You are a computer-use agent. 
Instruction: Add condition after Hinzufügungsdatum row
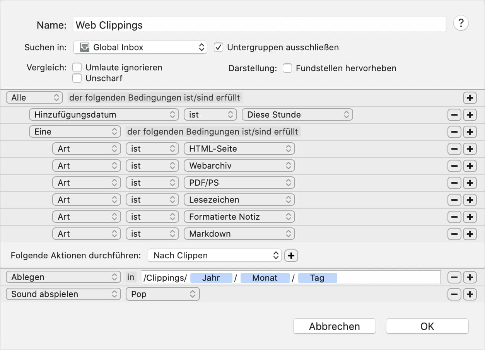470,115
